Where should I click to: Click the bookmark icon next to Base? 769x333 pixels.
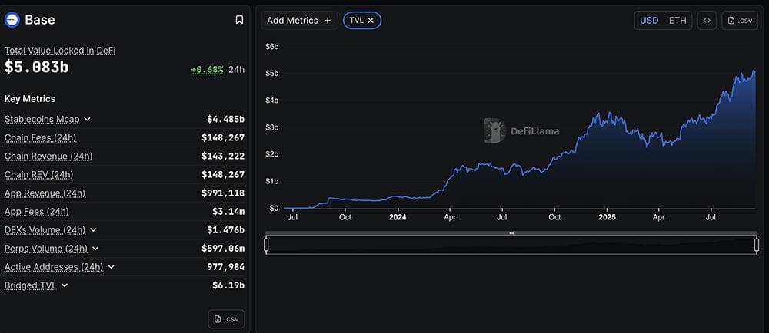click(x=239, y=20)
